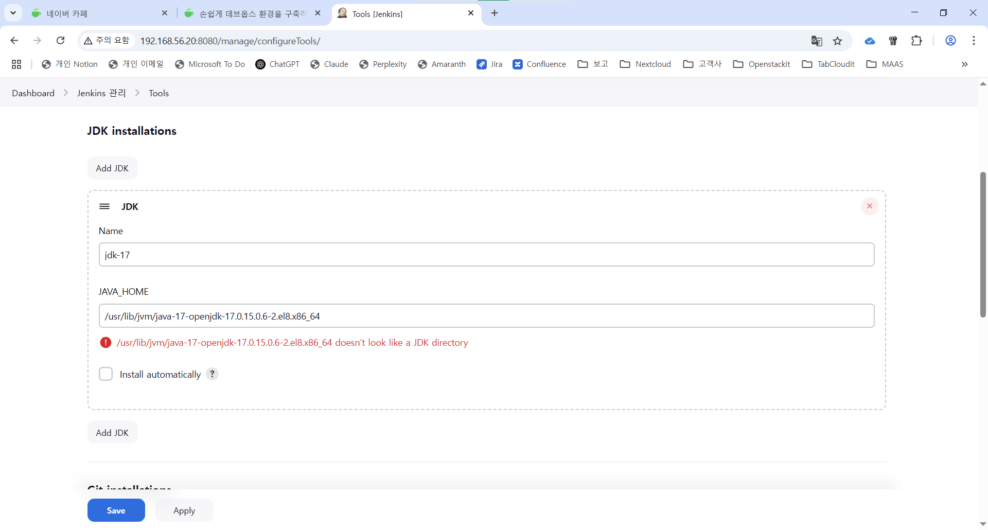Go forward to the next page
The width and height of the screenshot is (988, 530).
tap(37, 41)
